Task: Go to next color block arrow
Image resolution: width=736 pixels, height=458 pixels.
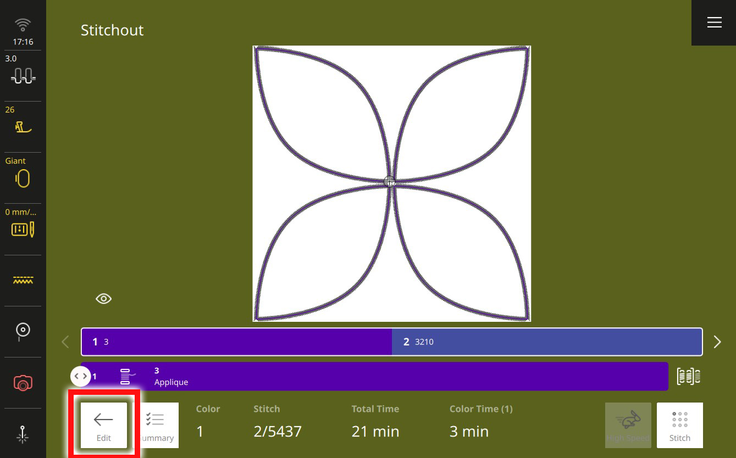Action: [x=717, y=342]
